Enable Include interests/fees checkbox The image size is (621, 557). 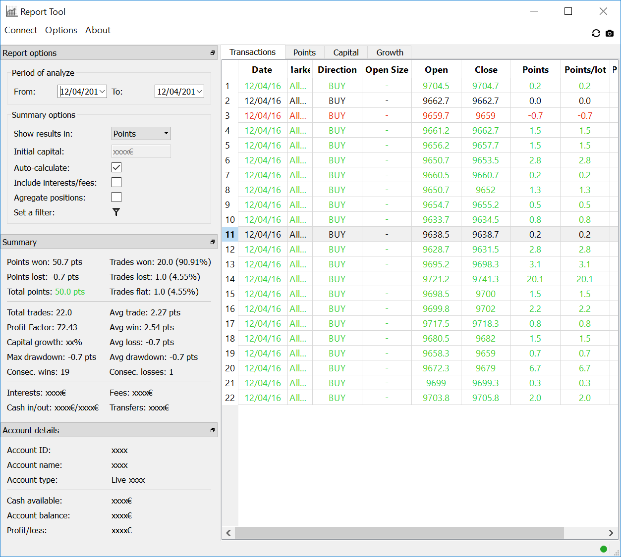coord(116,182)
